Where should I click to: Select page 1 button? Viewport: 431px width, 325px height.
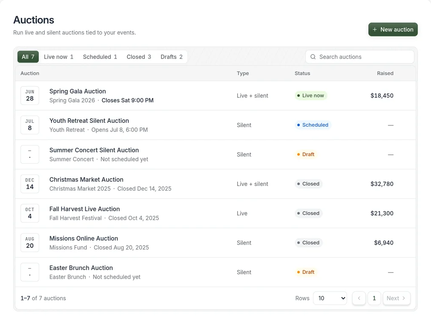(374, 298)
